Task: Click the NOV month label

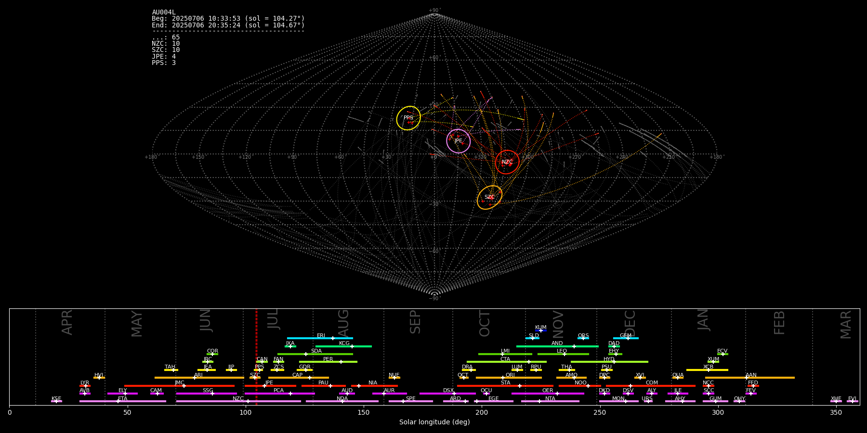Action: (x=558, y=324)
